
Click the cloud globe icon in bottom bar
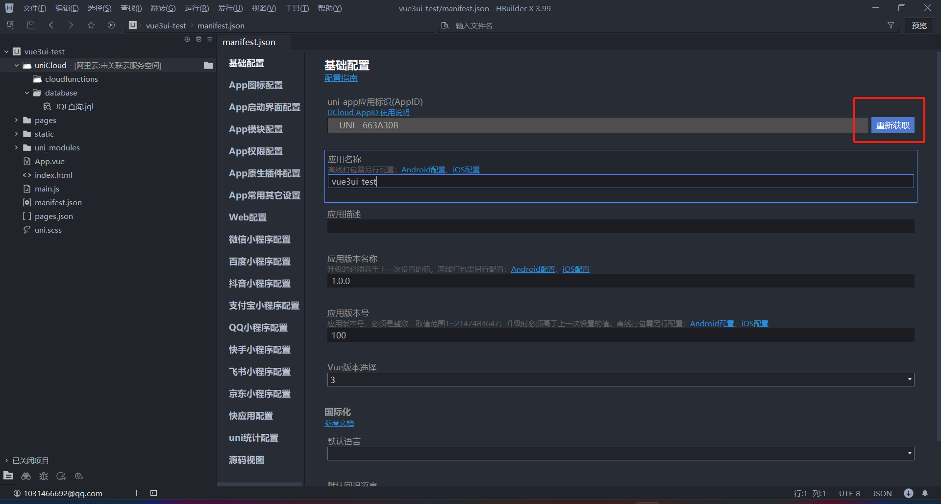(79, 476)
